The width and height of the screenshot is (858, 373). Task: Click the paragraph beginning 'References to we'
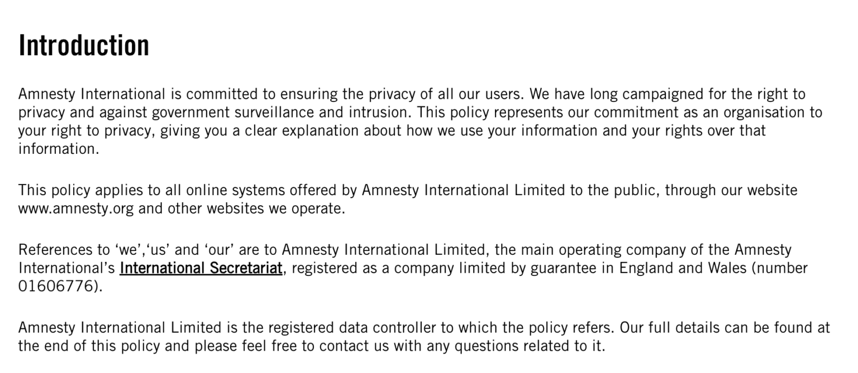click(413, 268)
